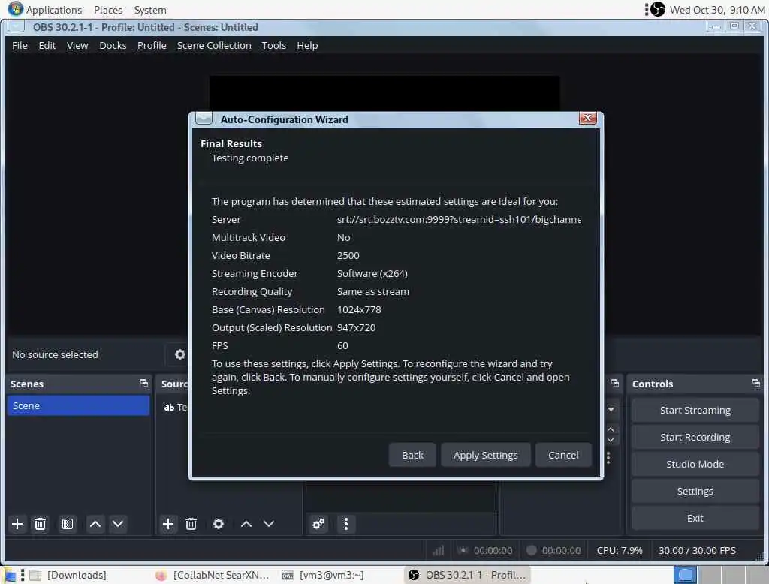Click the Streaming Encoder value Software (x264)
769x584 pixels.
[x=372, y=274]
